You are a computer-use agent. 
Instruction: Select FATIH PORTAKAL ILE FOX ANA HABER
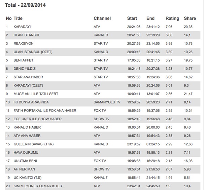[x=45, y=110]
